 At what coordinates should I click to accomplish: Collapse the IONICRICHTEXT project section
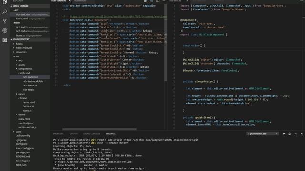click(x=30, y=39)
